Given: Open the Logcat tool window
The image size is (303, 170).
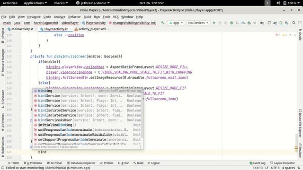Looking at the screenshot, I should (153, 163).
